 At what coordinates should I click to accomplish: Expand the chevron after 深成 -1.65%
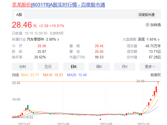coord(158,40)
